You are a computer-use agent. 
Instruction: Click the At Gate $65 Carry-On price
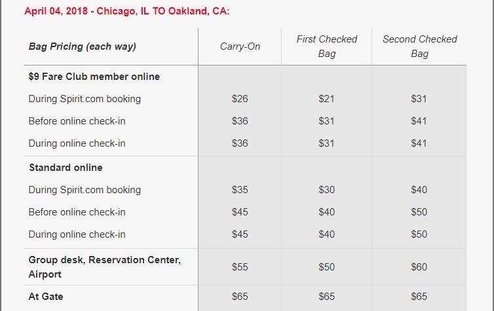click(240, 297)
